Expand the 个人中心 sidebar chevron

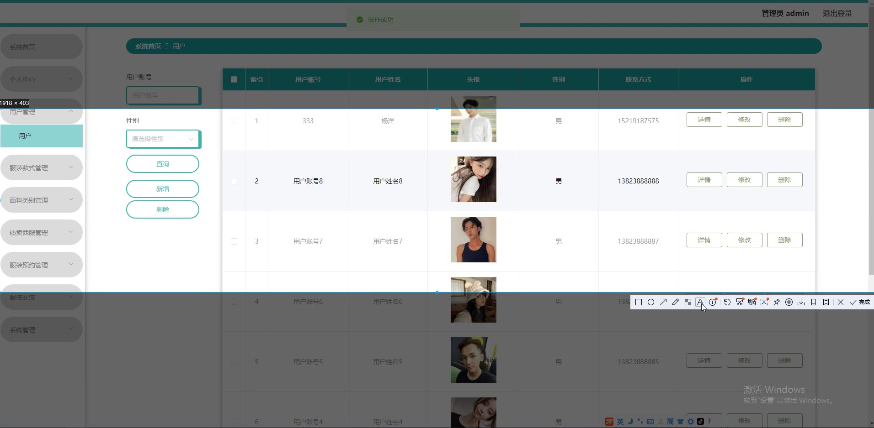click(71, 78)
